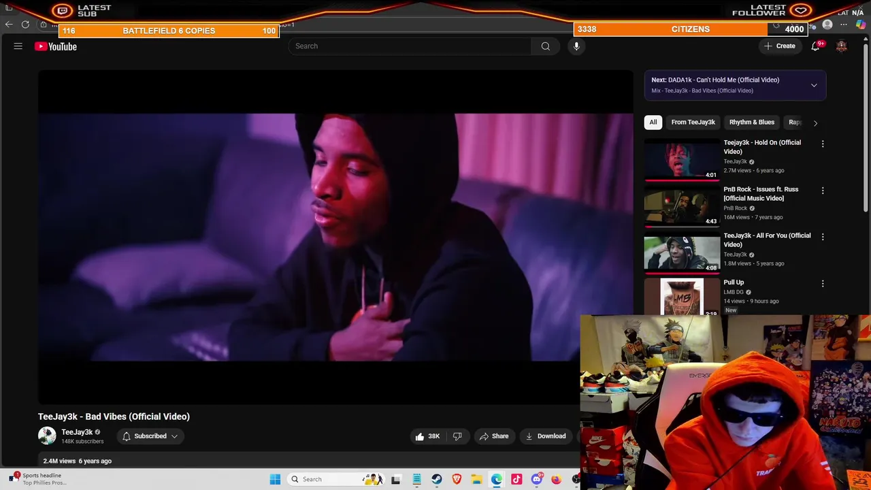Go to the YouTube home logo
The width and height of the screenshot is (871, 490).
tap(56, 46)
